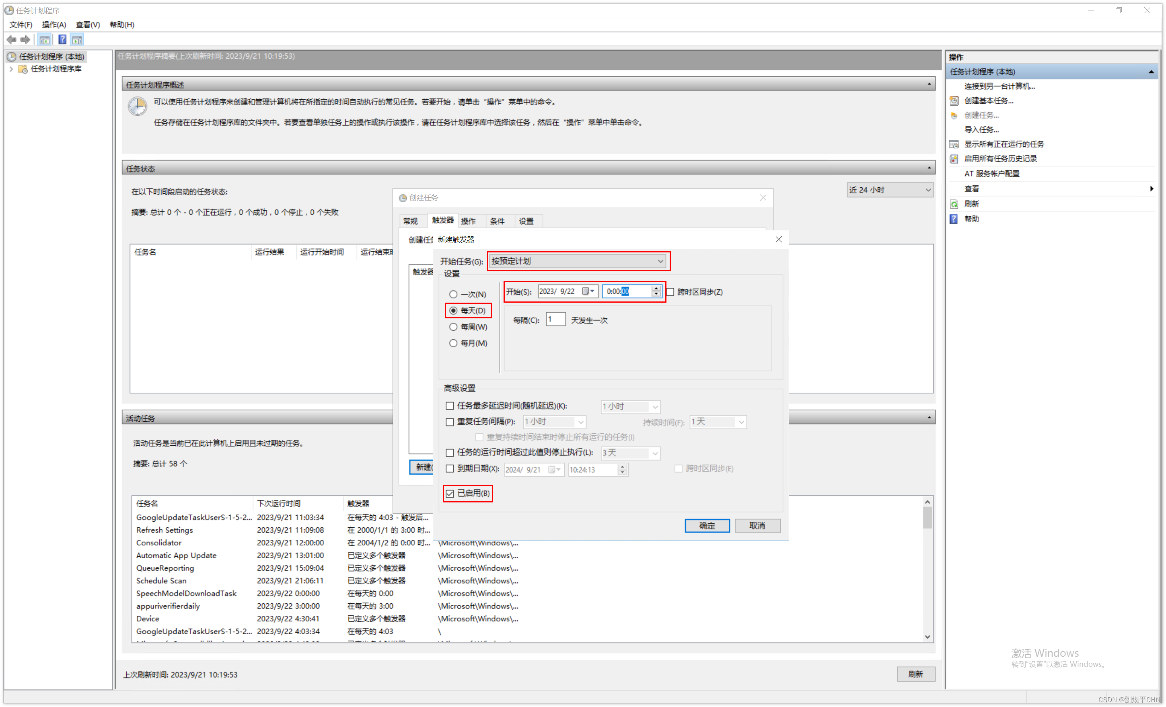
Task: Enable 任务的运行时间超过此值则停止执行 checkbox
Action: [x=450, y=453]
